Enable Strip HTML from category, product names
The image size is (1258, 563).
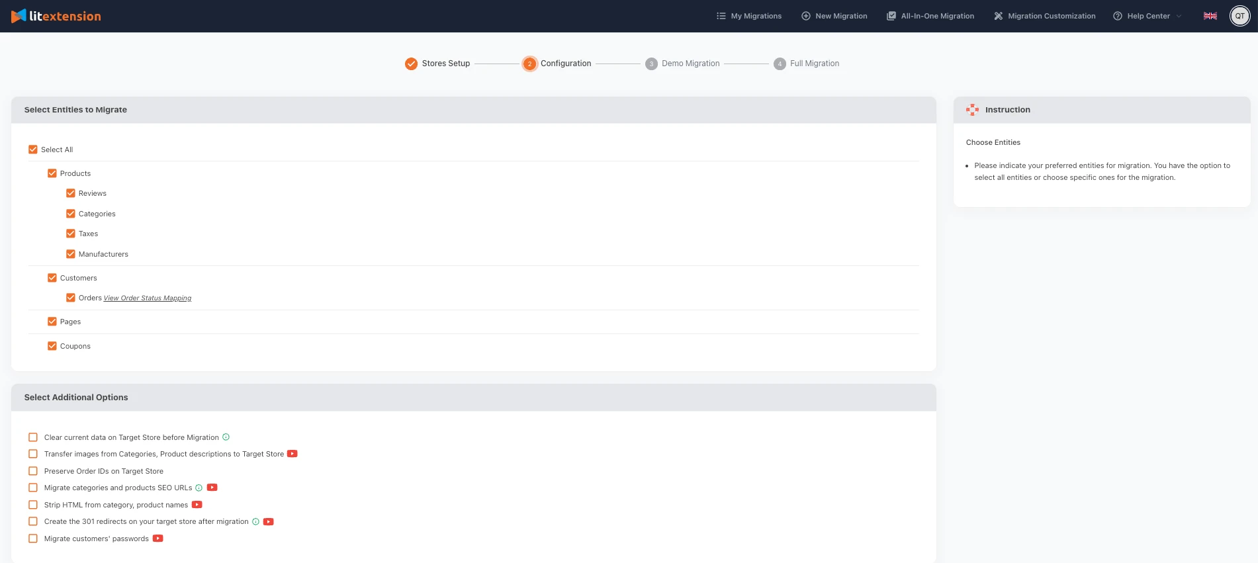[33, 505]
